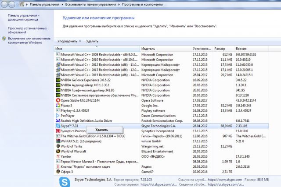Click the NVIDIA Аудиодрайвер HD icon

pyautogui.click(x=58, y=85)
